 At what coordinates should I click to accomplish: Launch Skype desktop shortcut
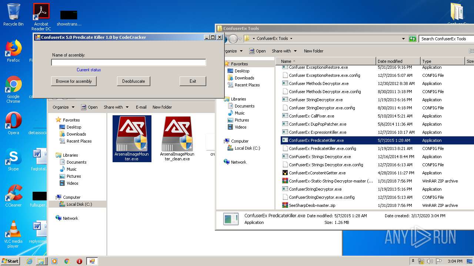[x=13, y=160]
